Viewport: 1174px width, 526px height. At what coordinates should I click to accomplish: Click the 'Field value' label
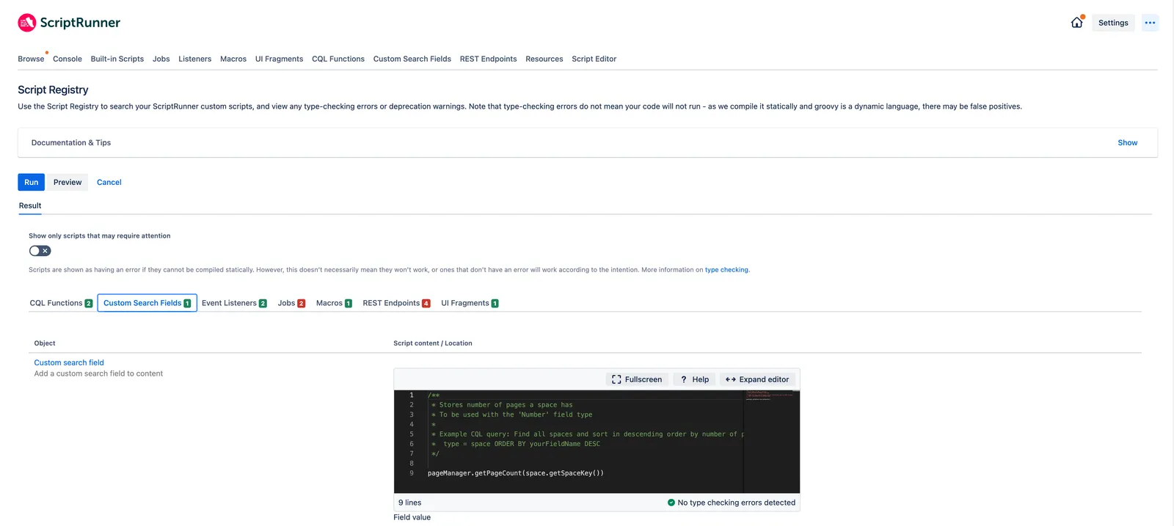click(412, 517)
